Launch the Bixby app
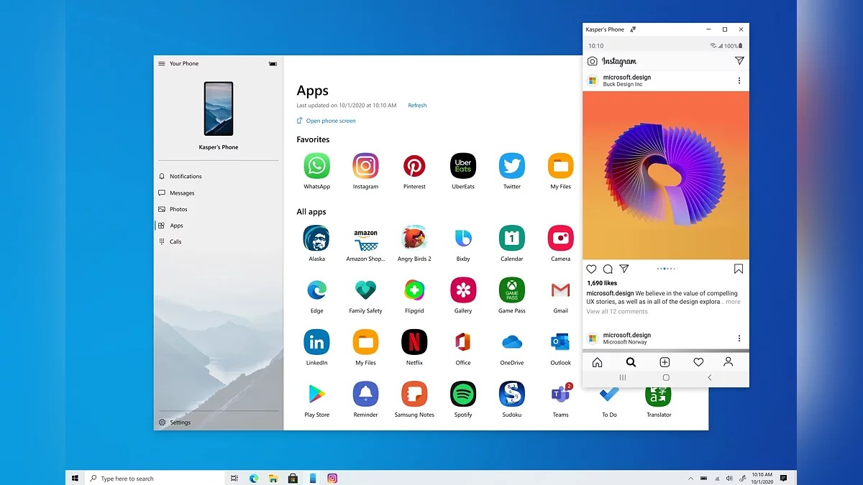This screenshot has width=863, height=485. click(x=463, y=238)
